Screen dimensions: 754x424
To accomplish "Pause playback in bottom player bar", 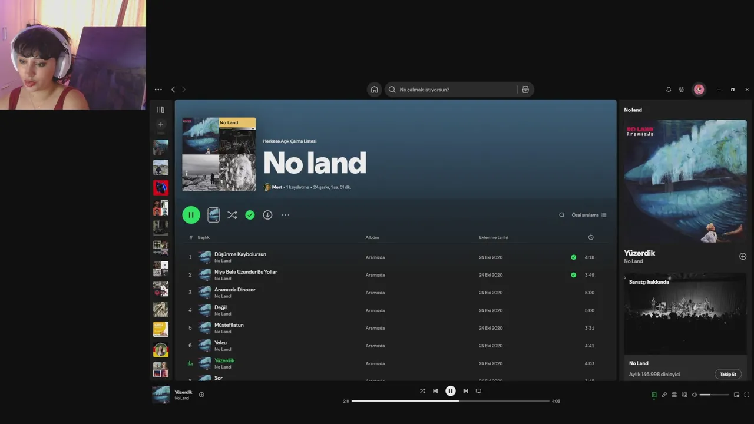I will click(451, 391).
